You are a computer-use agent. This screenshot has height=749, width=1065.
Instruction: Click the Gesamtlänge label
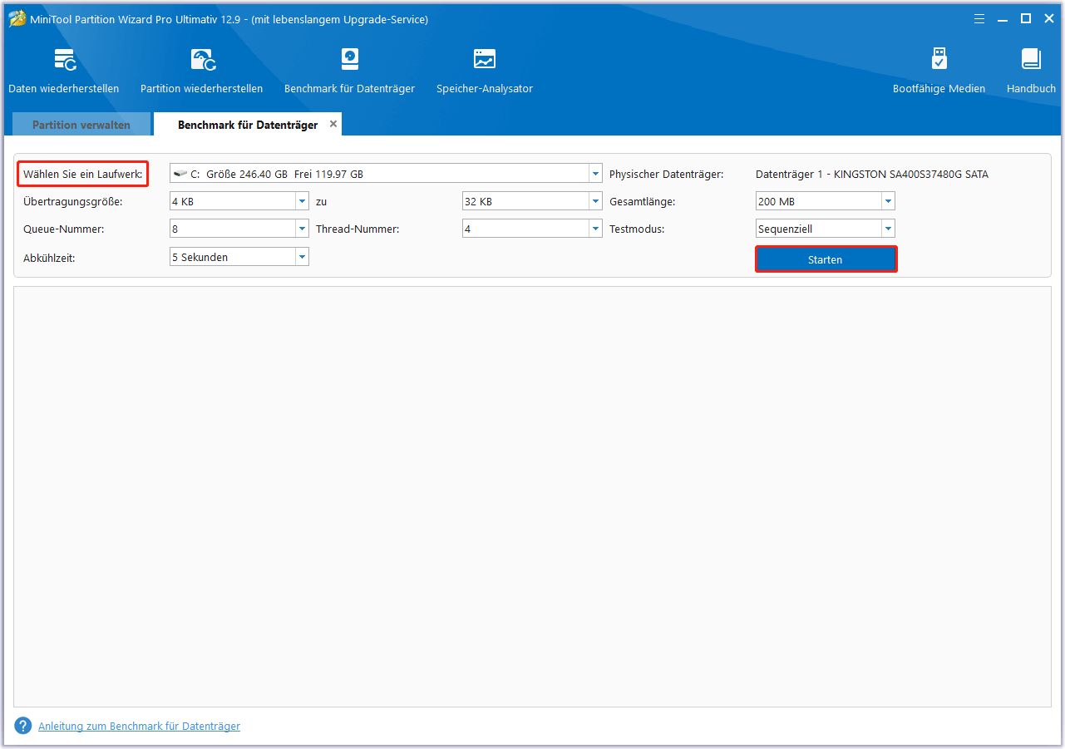[643, 201]
